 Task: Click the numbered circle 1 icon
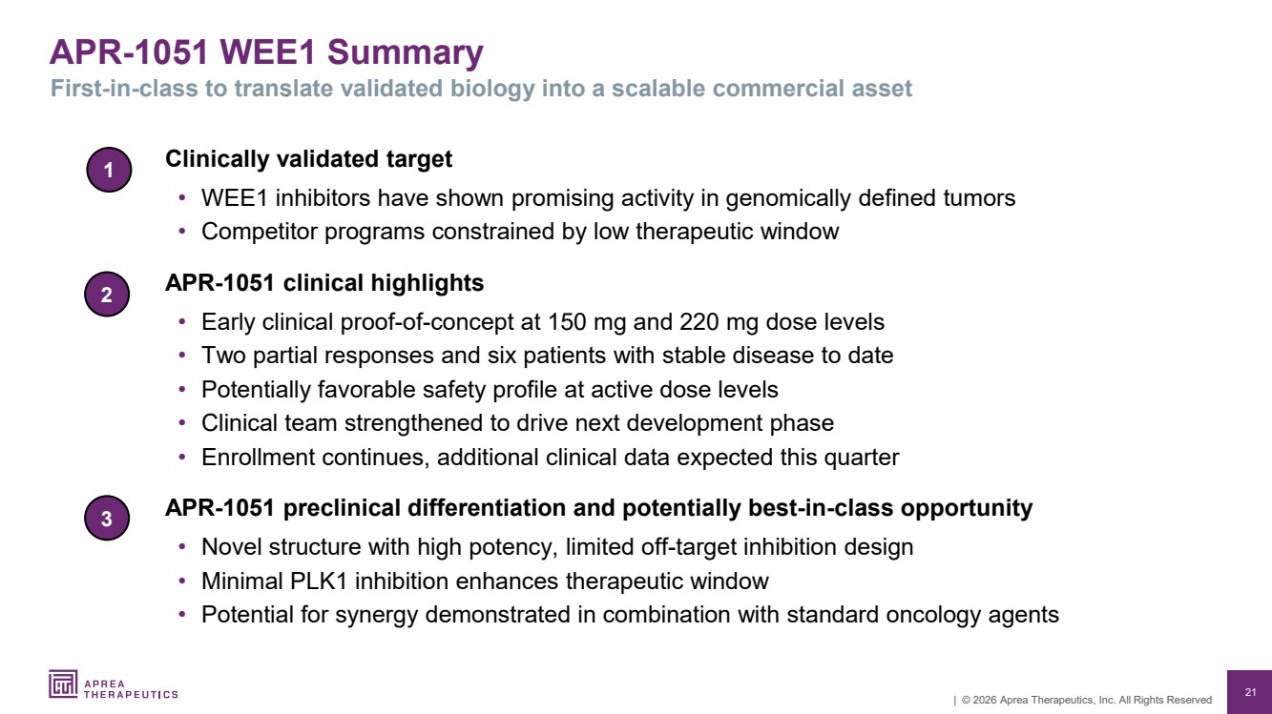109,171
